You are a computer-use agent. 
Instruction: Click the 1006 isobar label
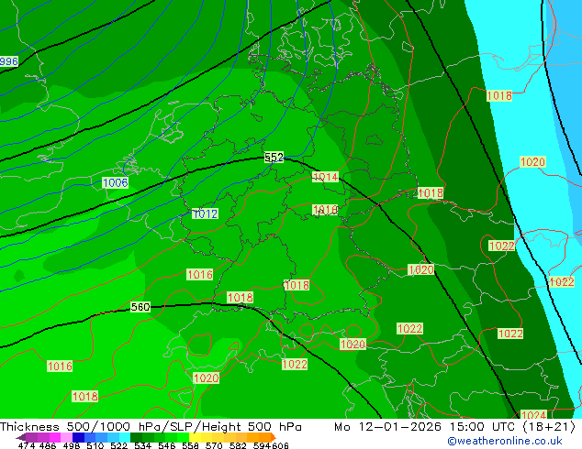coord(115,182)
